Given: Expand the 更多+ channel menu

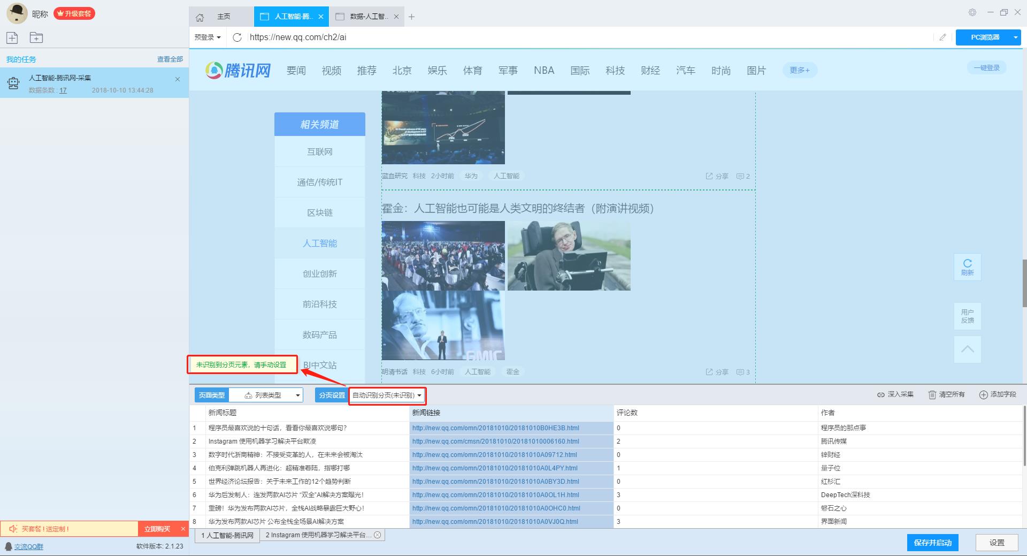Looking at the screenshot, I should tap(800, 70).
